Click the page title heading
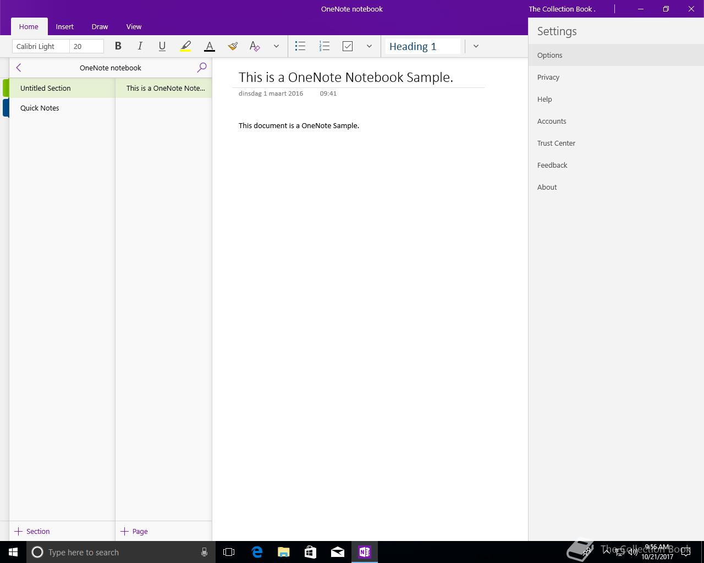This screenshot has height=563, width=704. click(346, 77)
